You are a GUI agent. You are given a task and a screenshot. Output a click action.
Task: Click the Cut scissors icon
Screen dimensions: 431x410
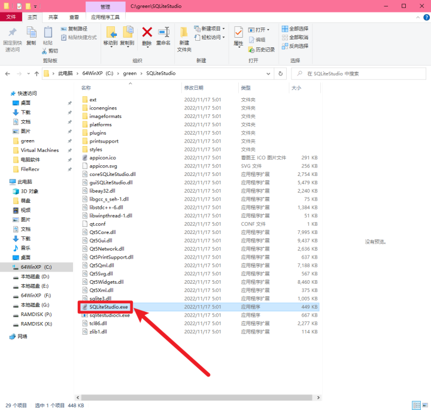[44, 51]
